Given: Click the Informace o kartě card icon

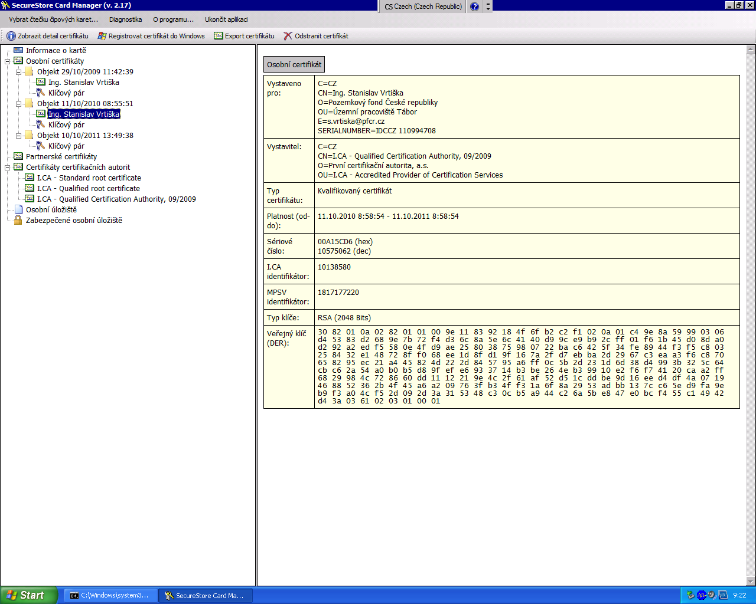Looking at the screenshot, I should pyautogui.click(x=18, y=50).
